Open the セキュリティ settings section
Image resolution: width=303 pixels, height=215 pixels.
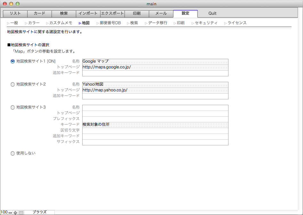[x=206, y=23]
